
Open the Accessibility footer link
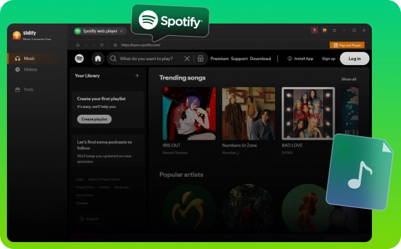click(84, 195)
